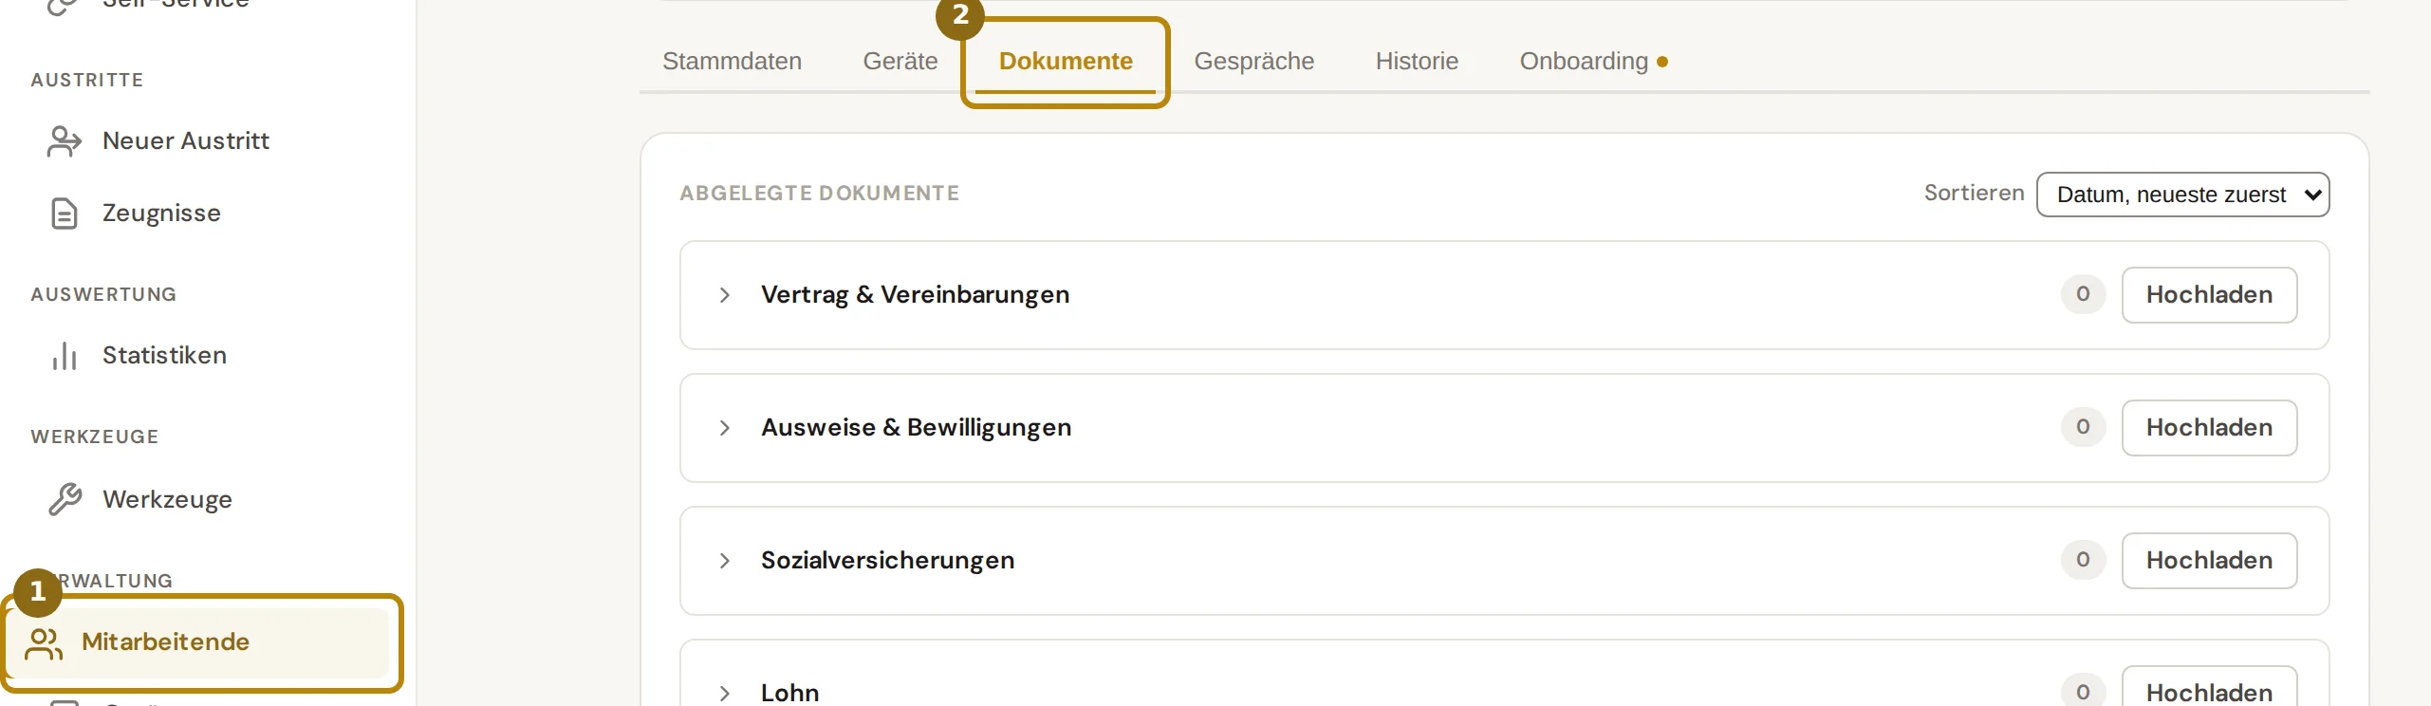Select Mitarbeitende in sidebar

(x=197, y=642)
